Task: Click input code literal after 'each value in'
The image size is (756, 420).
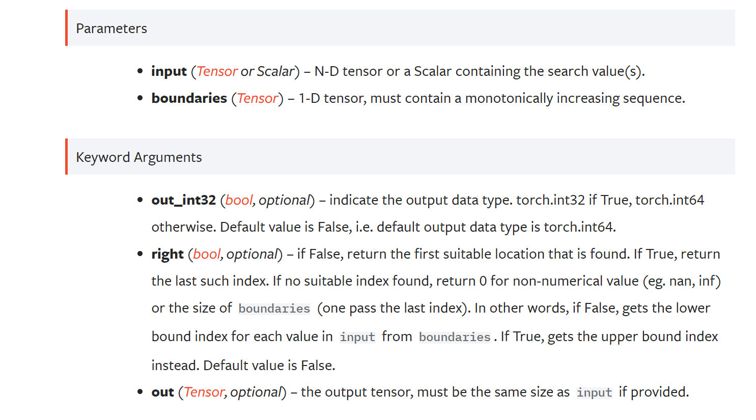Action: pyautogui.click(x=357, y=337)
